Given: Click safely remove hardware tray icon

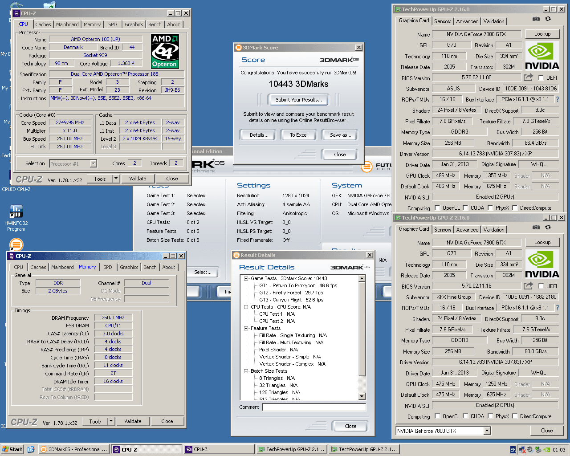Looking at the screenshot, I should [538, 450].
